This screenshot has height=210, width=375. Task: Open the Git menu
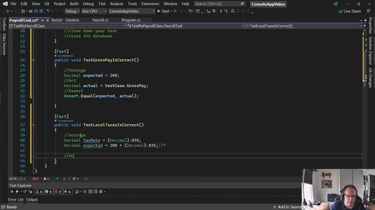coord(47,4)
